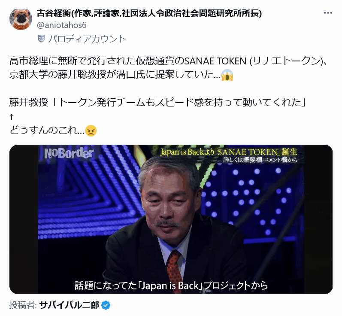Click the SANAE TOKEN 誕生 yellow video caption
Screen dimensions: 342x316
(229, 152)
